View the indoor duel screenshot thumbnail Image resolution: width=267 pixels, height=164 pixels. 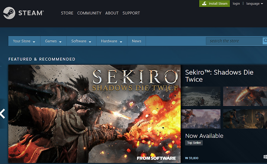(245, 119)
